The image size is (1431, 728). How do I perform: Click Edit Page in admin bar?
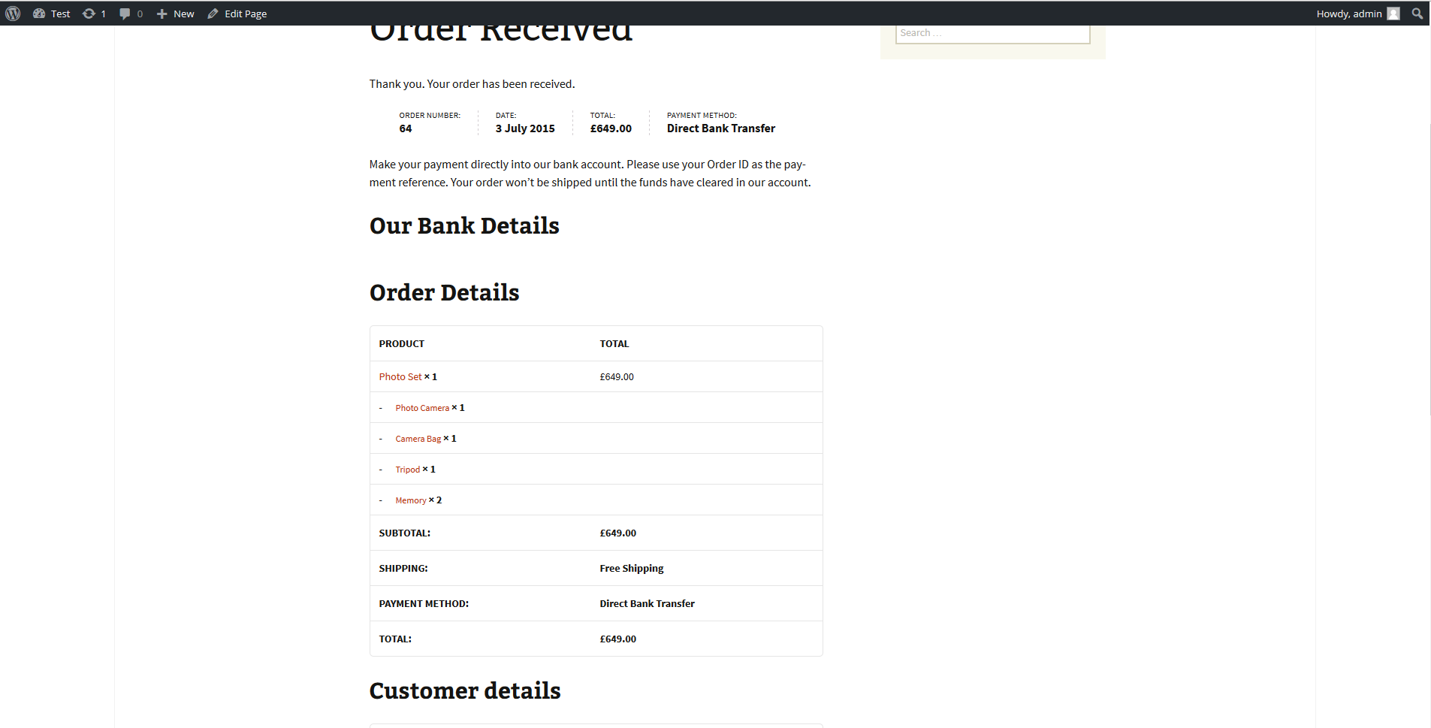pyautogui.click(x=237, y=14)
